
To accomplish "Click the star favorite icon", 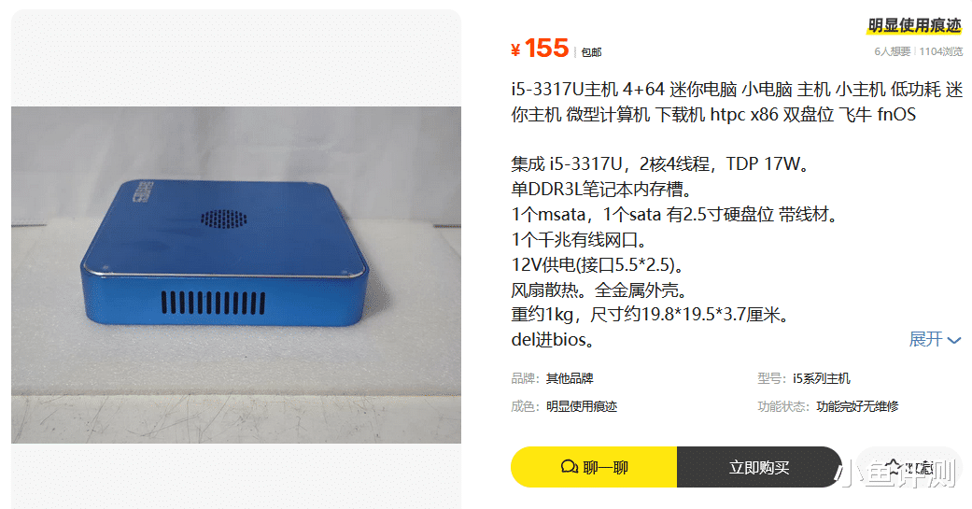I will 894,466.
